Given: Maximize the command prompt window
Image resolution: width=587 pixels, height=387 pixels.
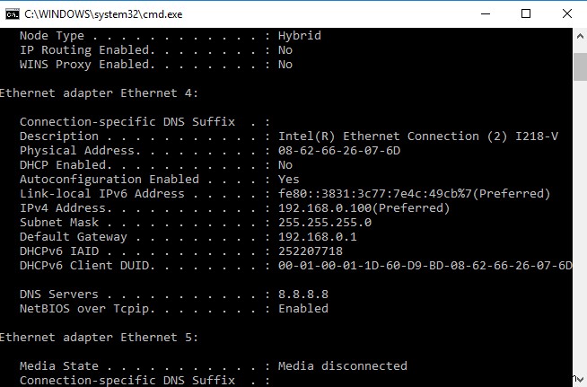Looking at the screenshot, I should (x=527, y=13).
